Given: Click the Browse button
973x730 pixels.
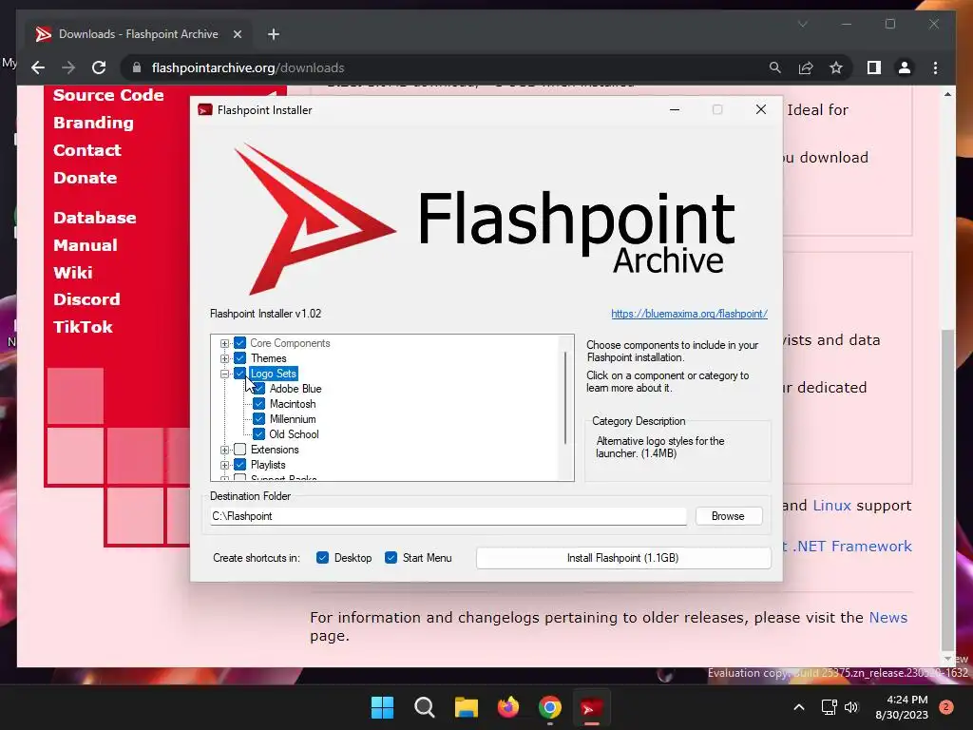Looking at the screenshot, I should (x=729, y=516).
